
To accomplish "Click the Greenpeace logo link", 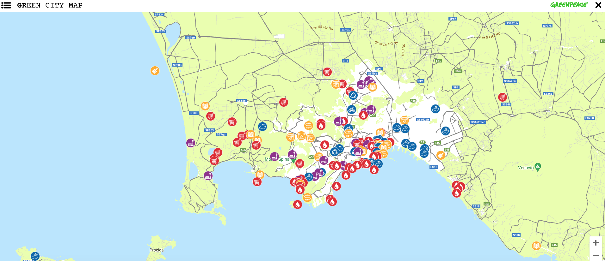I will (569, 5).
